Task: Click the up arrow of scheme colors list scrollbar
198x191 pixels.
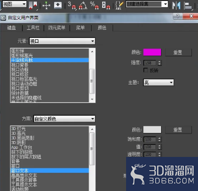Action: tap(92, 129)
